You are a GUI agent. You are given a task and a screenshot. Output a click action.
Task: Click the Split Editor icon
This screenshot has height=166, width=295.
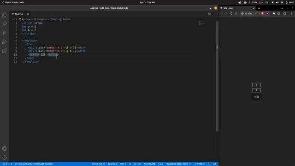tap(209, 14)
